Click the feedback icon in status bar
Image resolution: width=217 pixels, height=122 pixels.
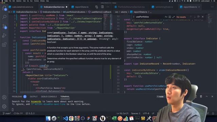[208, 113]
